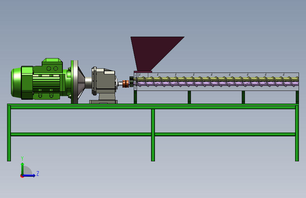Click the green Y axis arrow of the triad
The height and width of the screenshot is (198, 306).
[22, 168]
